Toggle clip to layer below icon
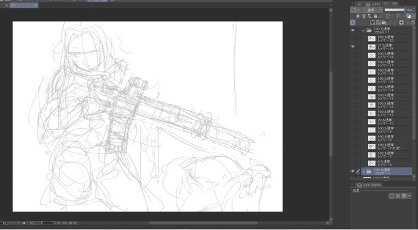 tap(358, 16)
